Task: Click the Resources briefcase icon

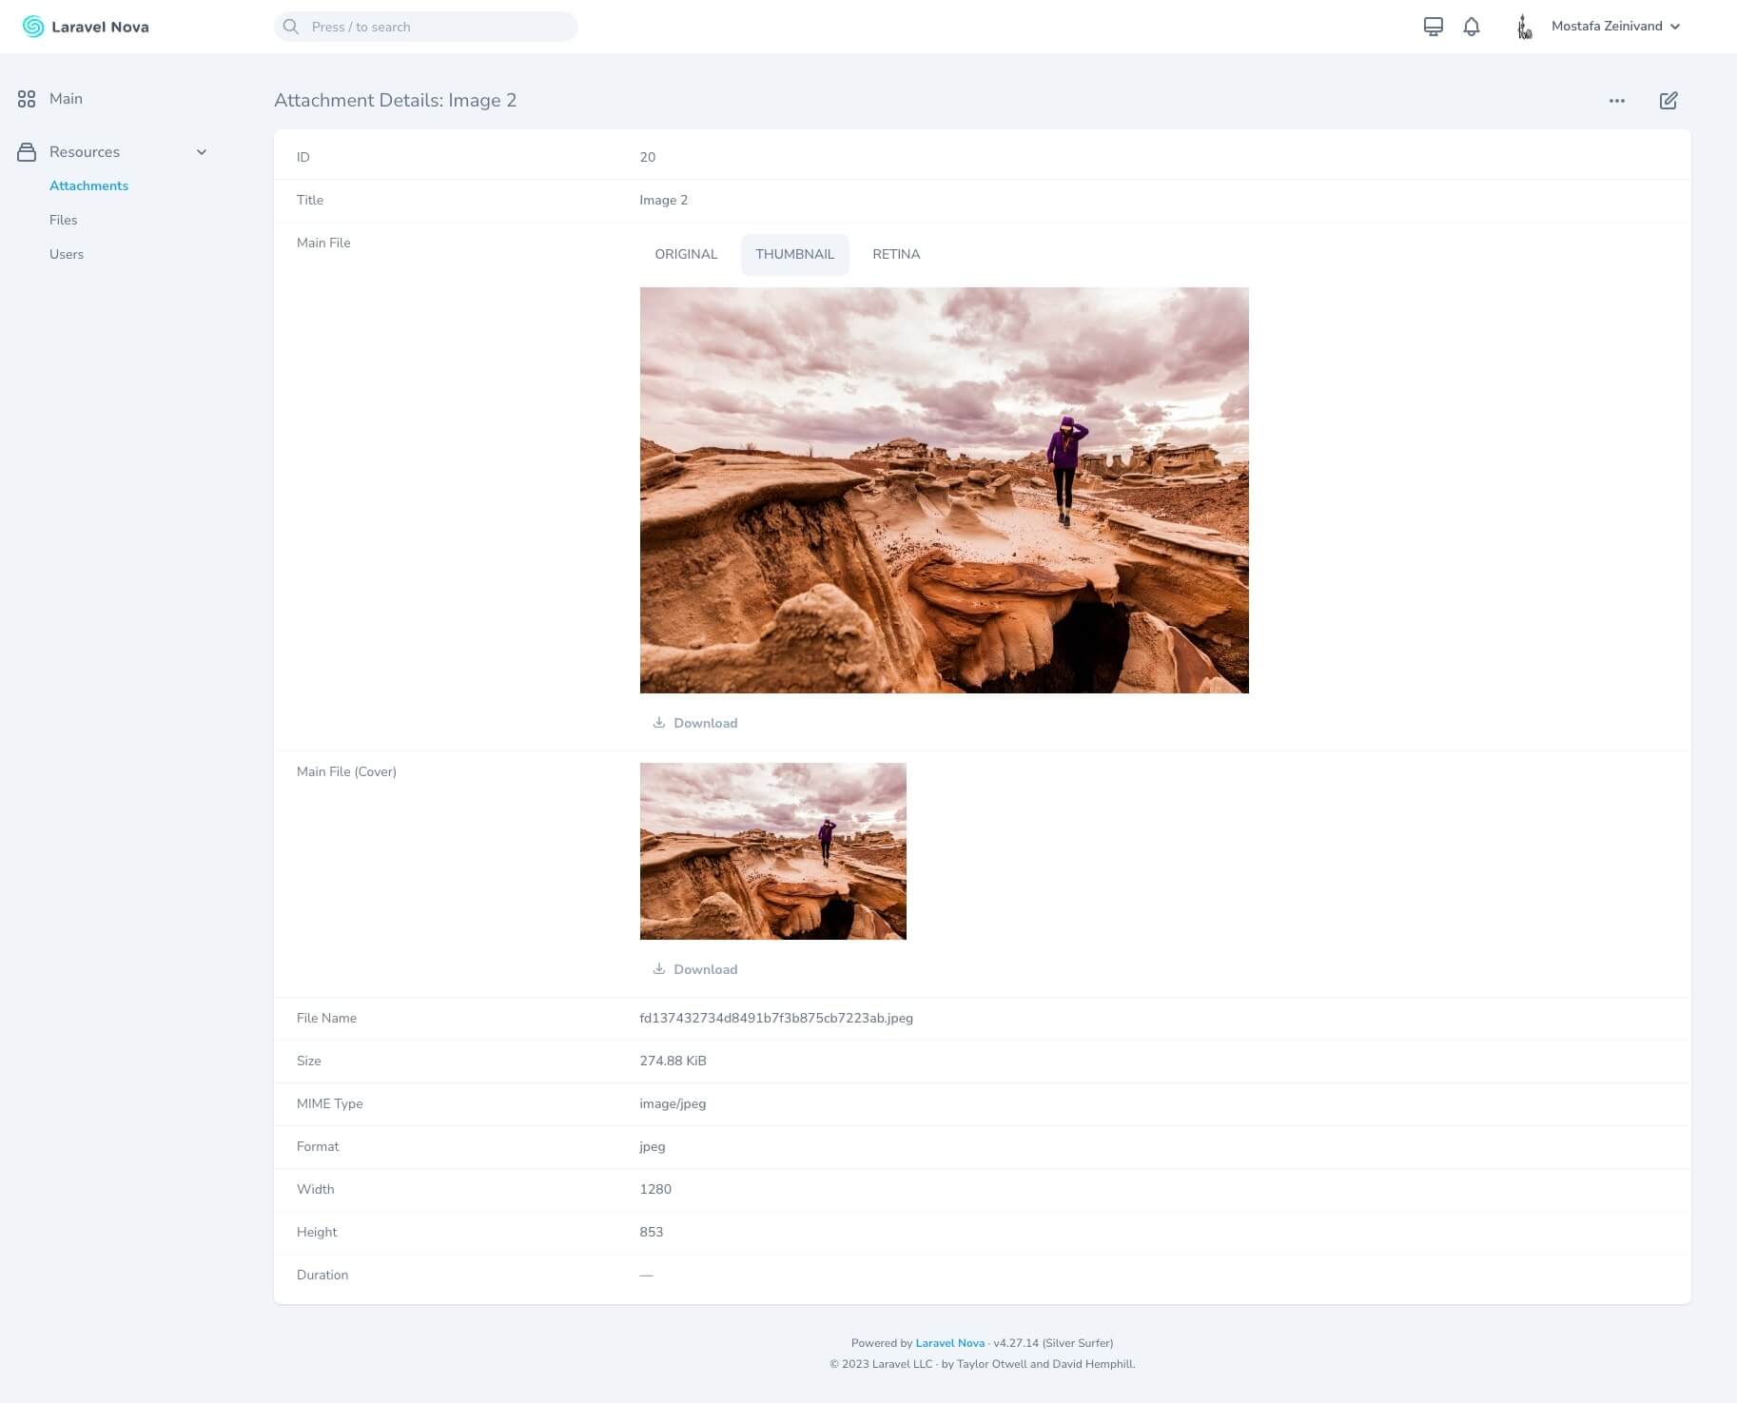Action: pyautogui.click(x=27, y=152)
